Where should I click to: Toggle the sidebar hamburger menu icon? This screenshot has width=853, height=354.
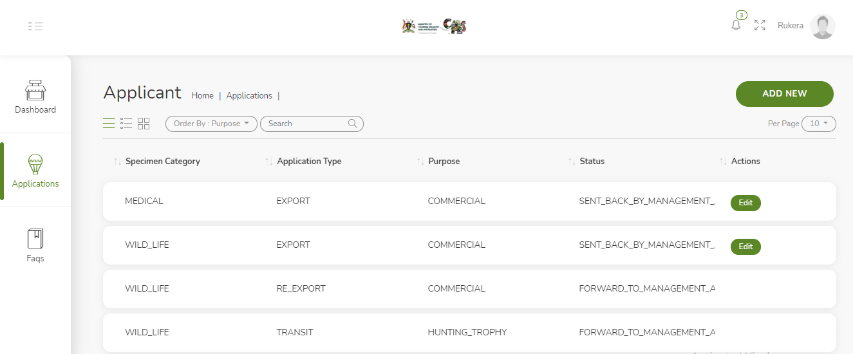click(35, 26)
